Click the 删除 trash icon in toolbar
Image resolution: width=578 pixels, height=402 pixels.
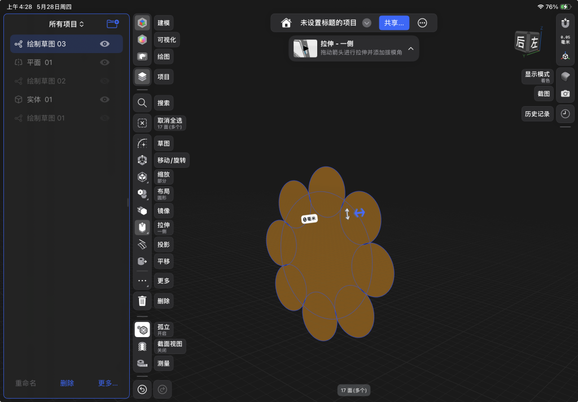tap(142, 301)
